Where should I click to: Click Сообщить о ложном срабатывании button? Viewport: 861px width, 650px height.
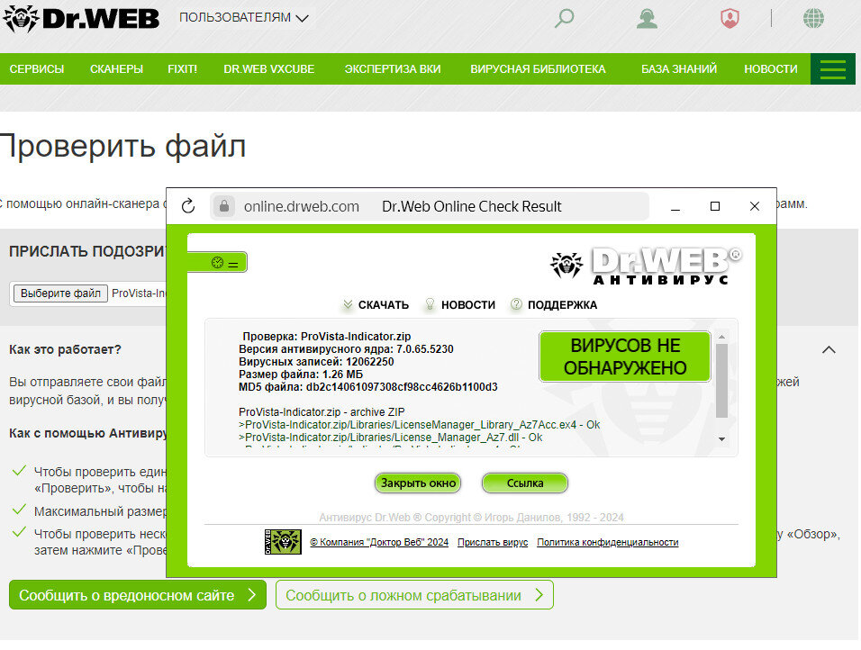tap(414, 595)
